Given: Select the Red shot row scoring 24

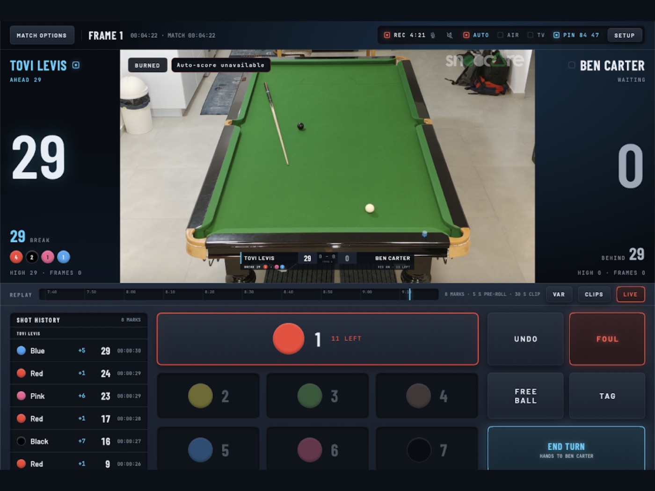Looking at the screenshot, I should [x=79, y=373].
